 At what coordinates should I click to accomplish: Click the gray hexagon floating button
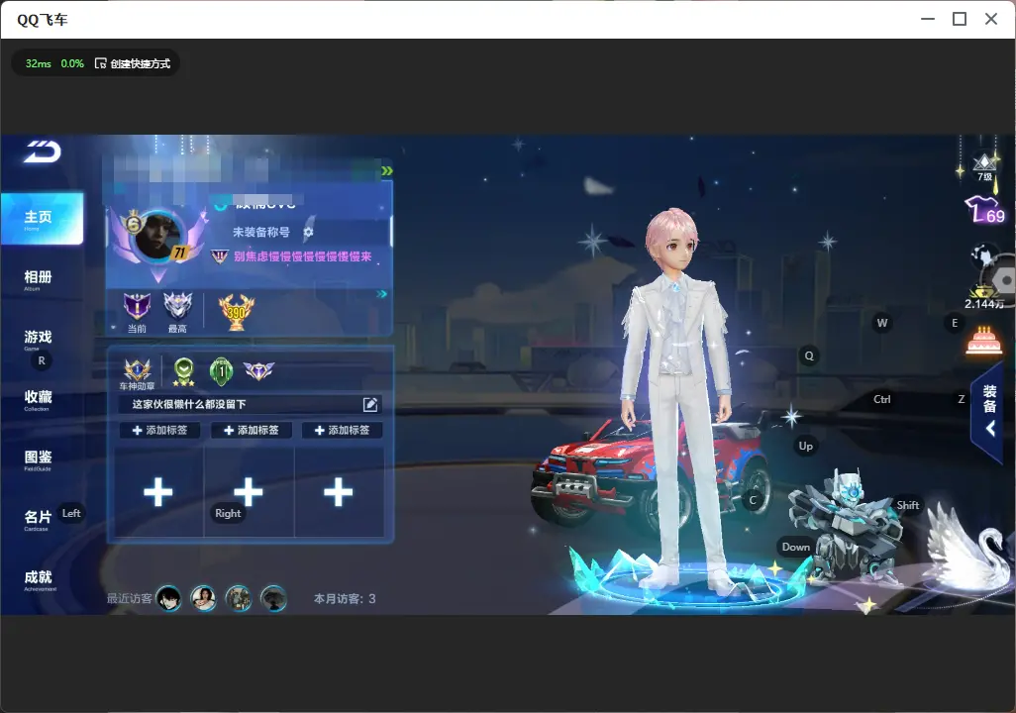click(1004, 280)
